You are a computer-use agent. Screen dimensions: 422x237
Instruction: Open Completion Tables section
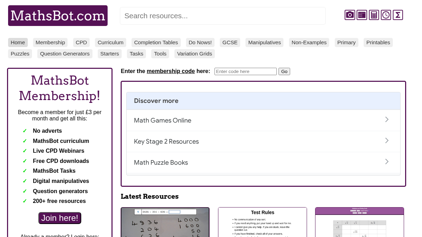[x=156, y=42]
